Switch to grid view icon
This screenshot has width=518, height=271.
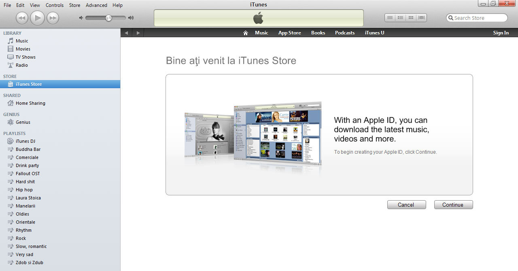(411, 18)
